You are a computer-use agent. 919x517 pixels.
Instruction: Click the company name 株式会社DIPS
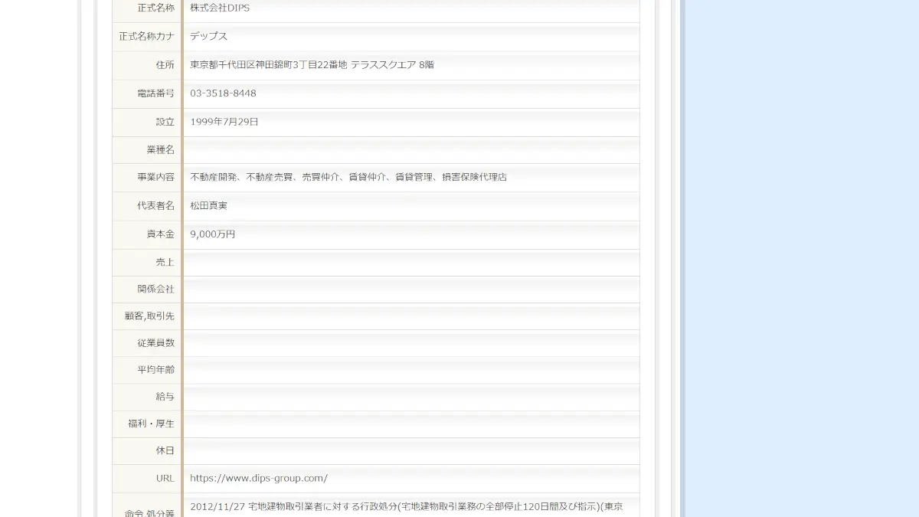click(220, 8)
